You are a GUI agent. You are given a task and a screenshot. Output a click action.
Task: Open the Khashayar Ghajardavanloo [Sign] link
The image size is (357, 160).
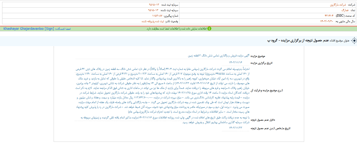[29, 28]
